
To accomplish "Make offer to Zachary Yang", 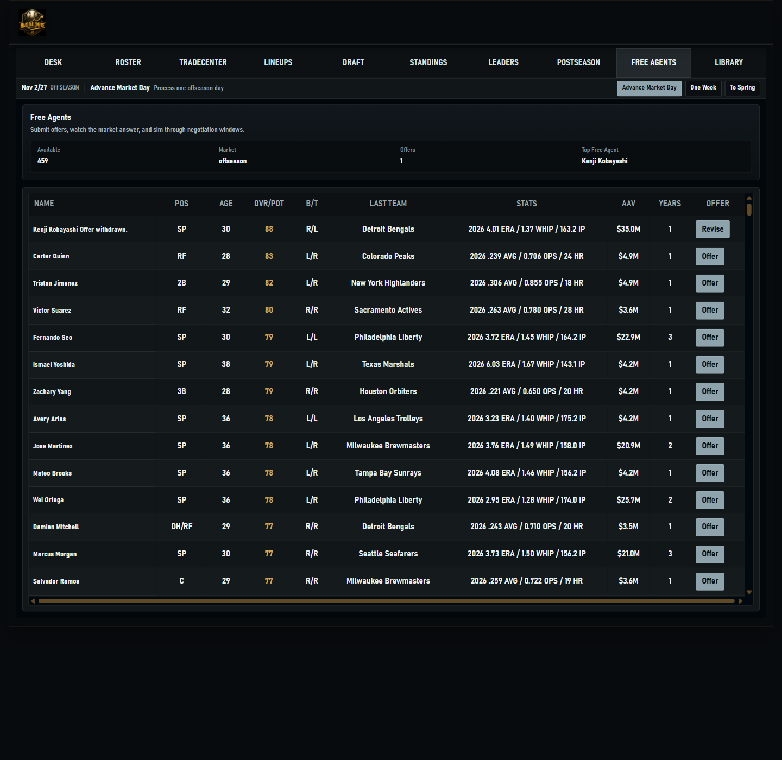I will pyautogui.click(x=710, y=391).
